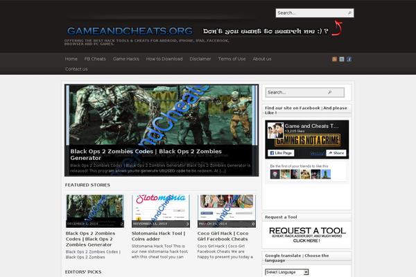Screen dimensions: 416x277
Task: Open Slotomania Hack Tool Coins adder title
Action: click(158, 236)
